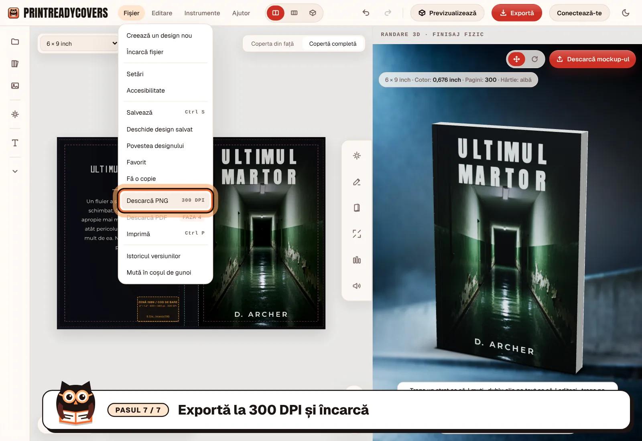Choose Istoricul versiunilor menu entry

pyautogui.click(x=165, y=256)
